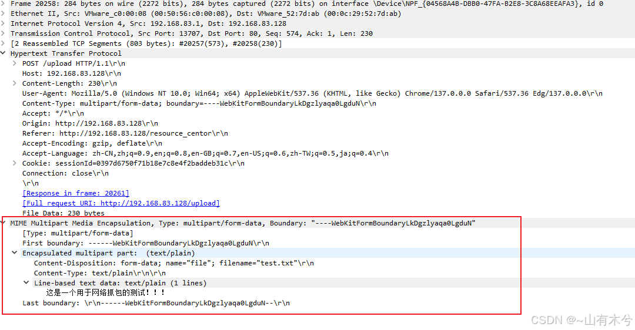Select the Referer resource_centor line

(125, 133)
